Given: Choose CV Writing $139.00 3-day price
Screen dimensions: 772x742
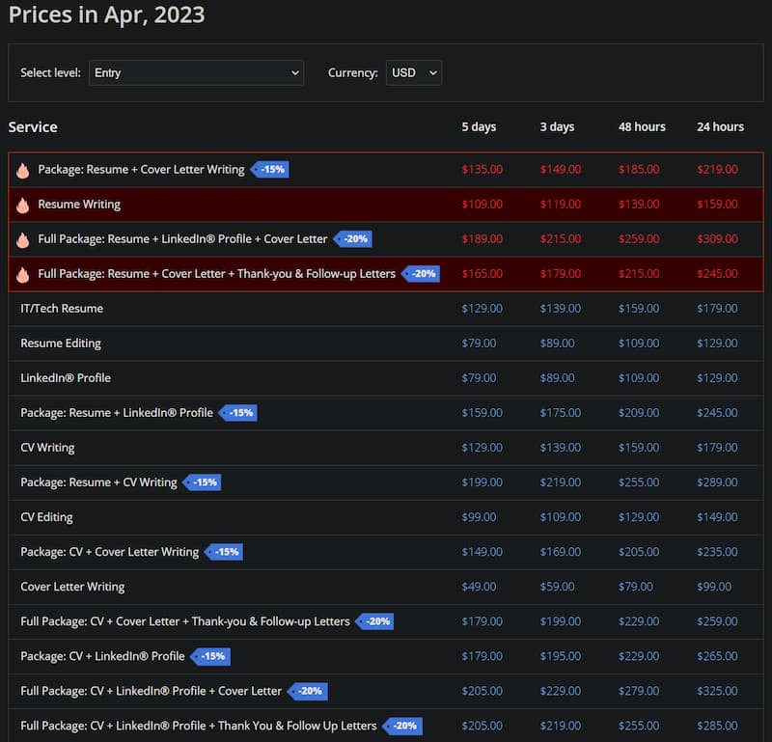Looking at the screenshot, I should point(561,448).
